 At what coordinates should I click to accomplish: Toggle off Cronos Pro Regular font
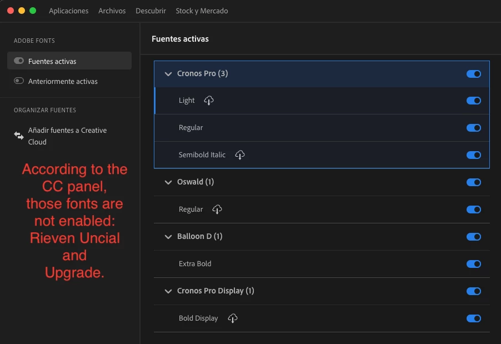coord(474,128)
